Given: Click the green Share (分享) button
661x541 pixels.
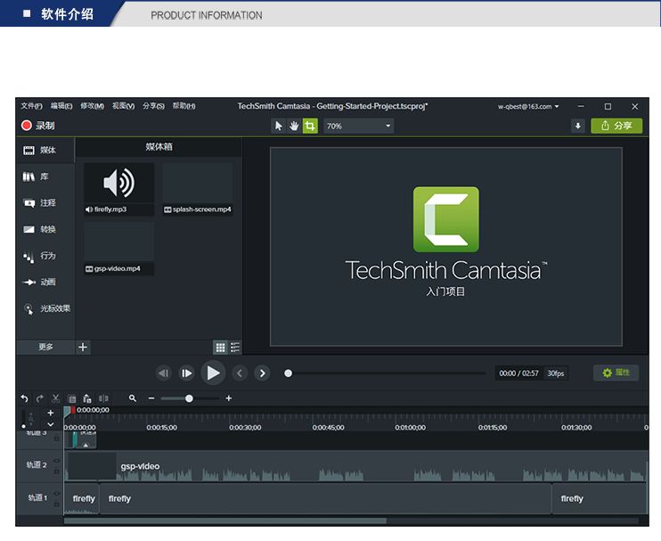Looking at the screenshot, I should [x=616, y=126].
